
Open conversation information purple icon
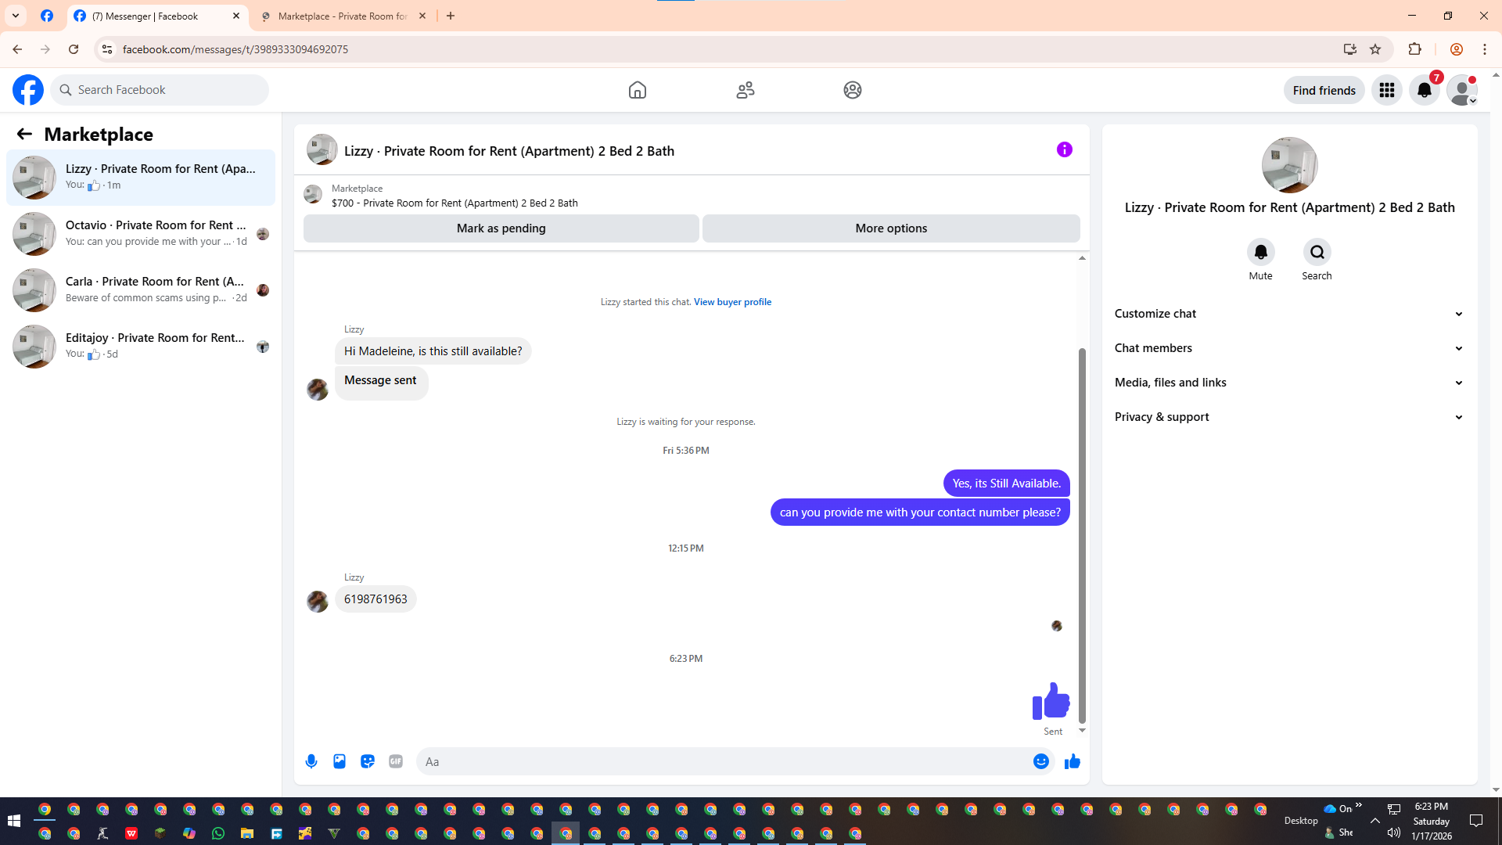1064,149
